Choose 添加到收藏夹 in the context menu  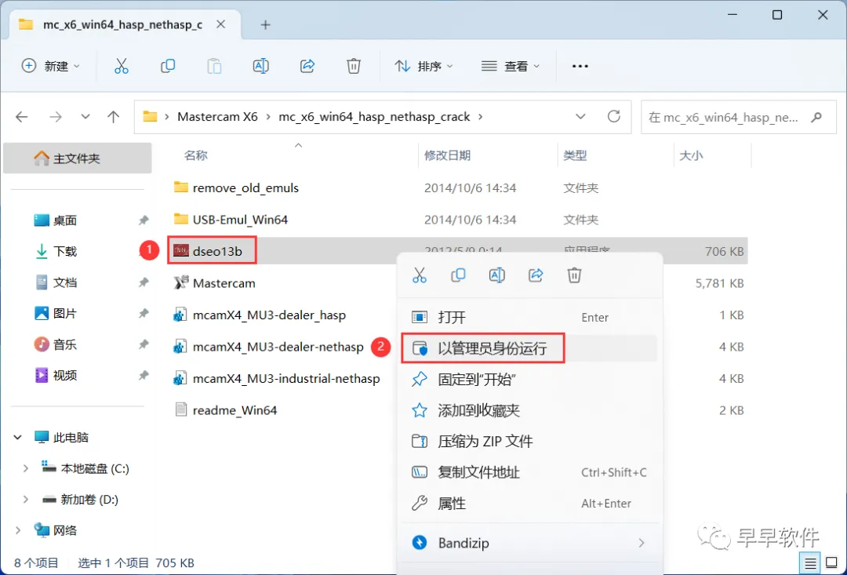pyautogui.click(x=529, y=410)
